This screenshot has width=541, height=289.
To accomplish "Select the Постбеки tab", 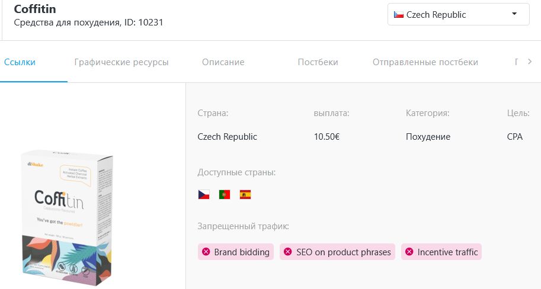I will click(x=318, y=62).
